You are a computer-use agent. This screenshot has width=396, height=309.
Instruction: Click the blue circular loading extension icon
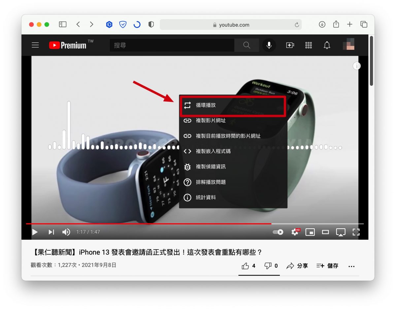[x=137, y=24]
